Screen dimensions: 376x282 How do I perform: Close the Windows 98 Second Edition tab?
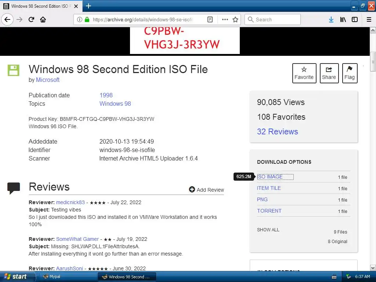pyautogui.click(x=76, y=6)
